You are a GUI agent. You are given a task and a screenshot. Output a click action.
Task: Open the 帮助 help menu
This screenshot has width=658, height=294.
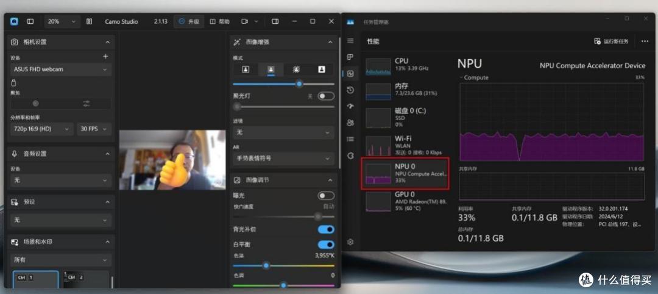click(x=220, y=21)
